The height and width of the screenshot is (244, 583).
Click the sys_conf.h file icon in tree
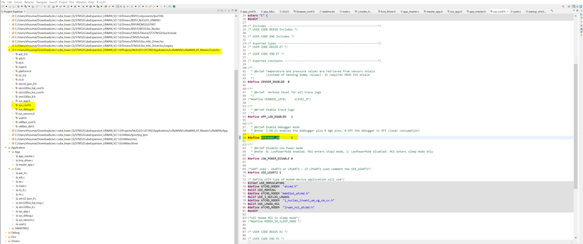16,105
